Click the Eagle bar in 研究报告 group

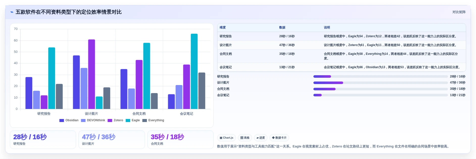(x=52, y=78)
